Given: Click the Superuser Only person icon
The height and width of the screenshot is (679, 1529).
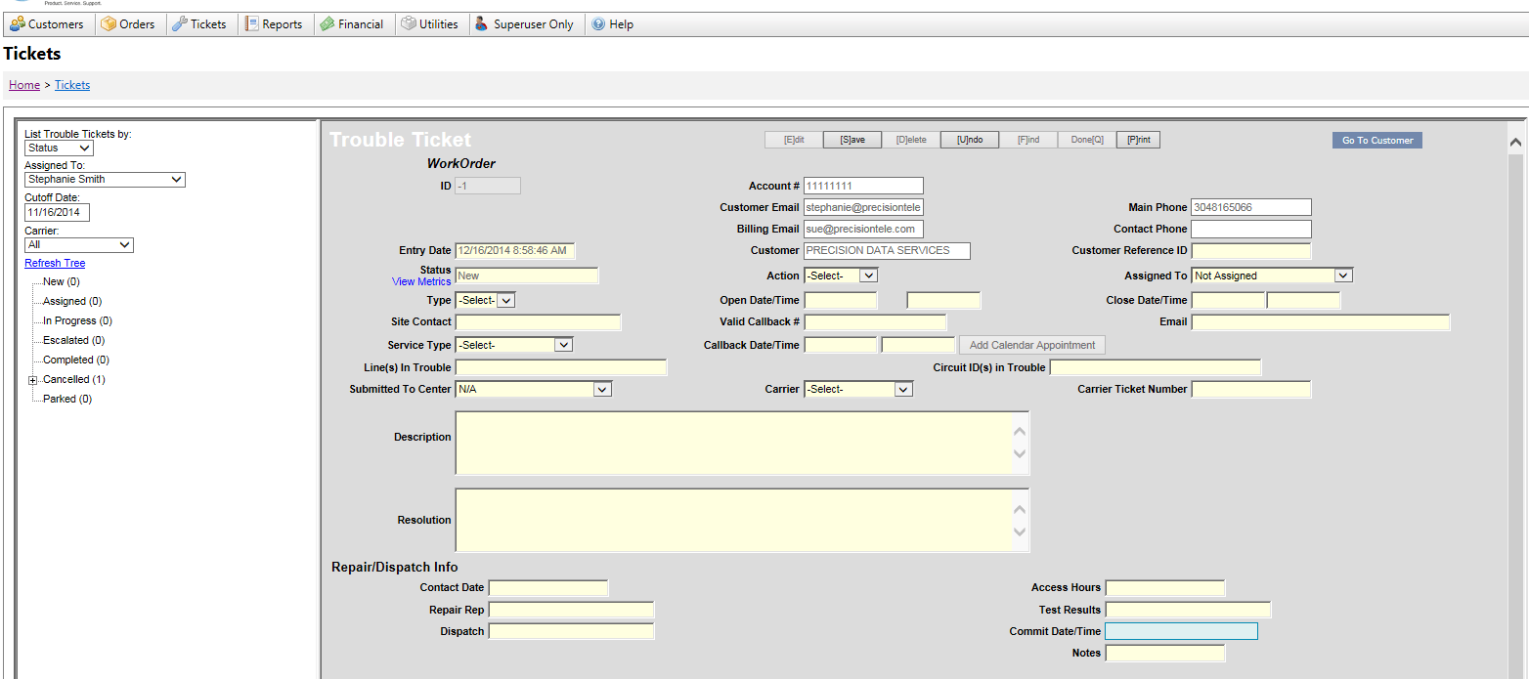Looking at the screenshot, I should pyautogui.click(x=482, y=24).
